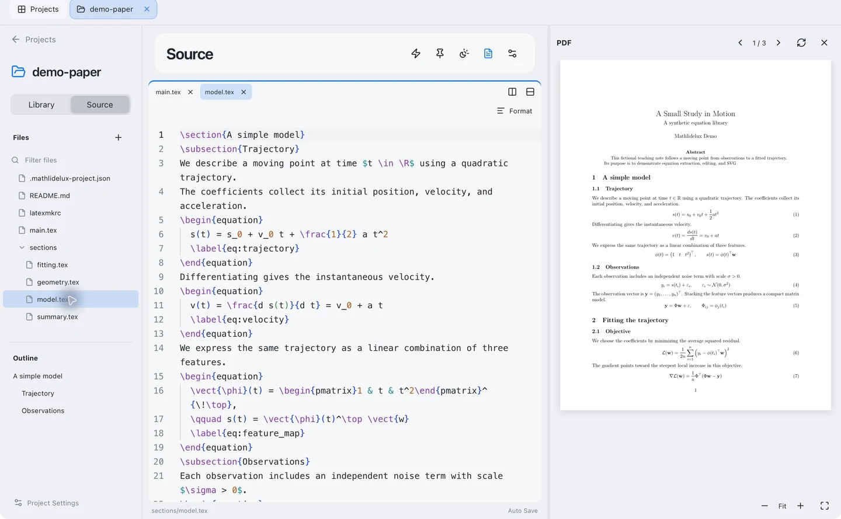This screenshot has height=519, width=841.
Task: Zoom out the PDF preview
Action: coord(764,506)
